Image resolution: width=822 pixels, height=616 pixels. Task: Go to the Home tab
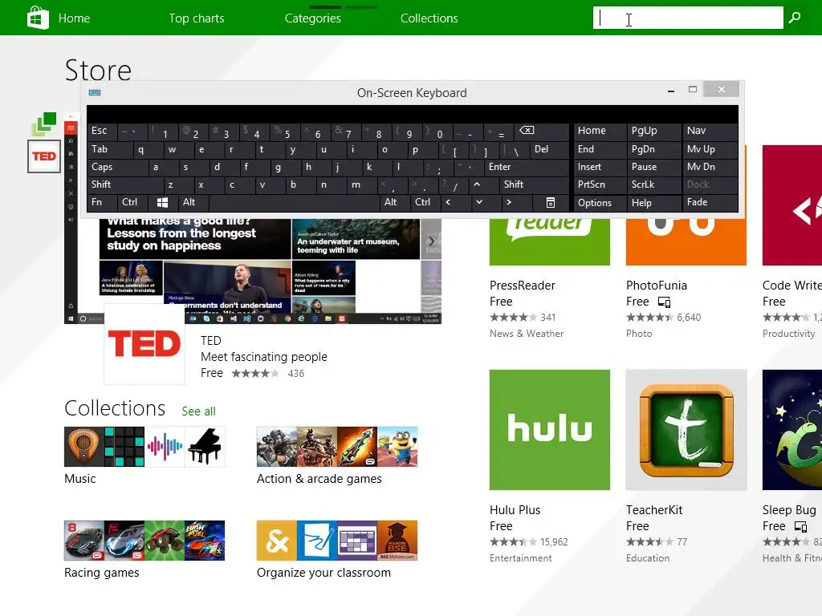[74, 18]
